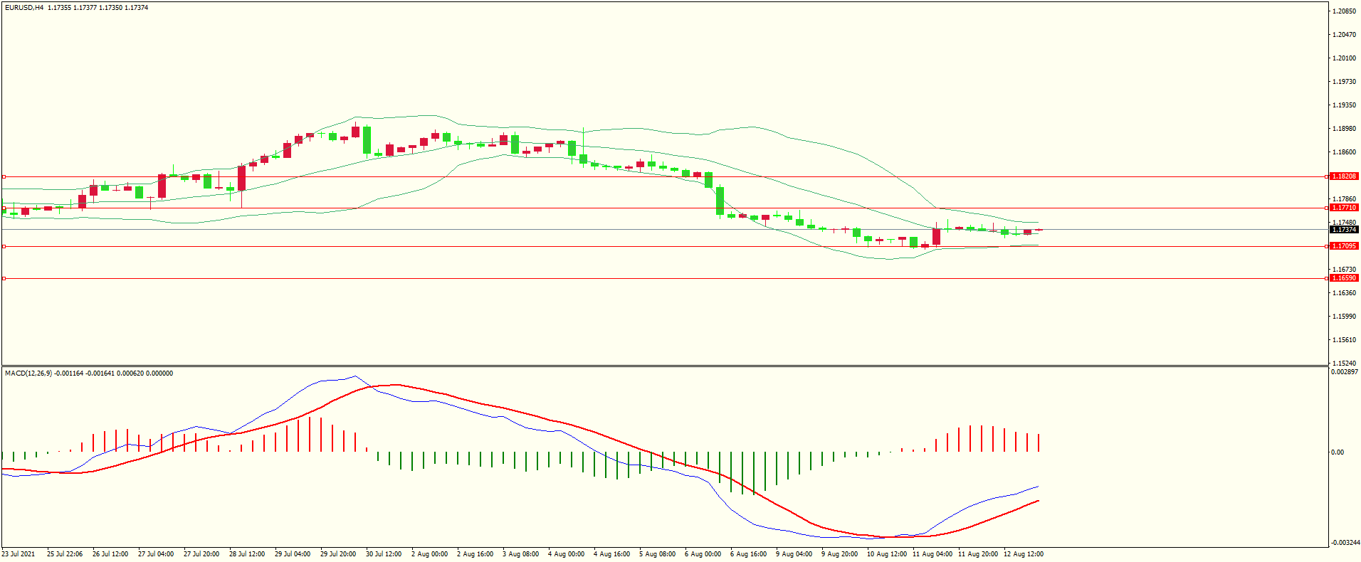Click the 1.18600 price axis label
The height and width of the screenshot is (562, 1361).
click(x=1344, y=152)
